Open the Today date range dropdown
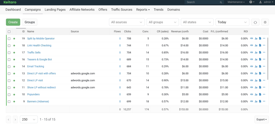 pos(232,22)
